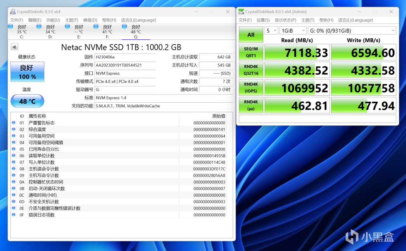Click the 主机总计写入 545 GB field
Viewport: 406px width, 251px height.
click(216, 65)
